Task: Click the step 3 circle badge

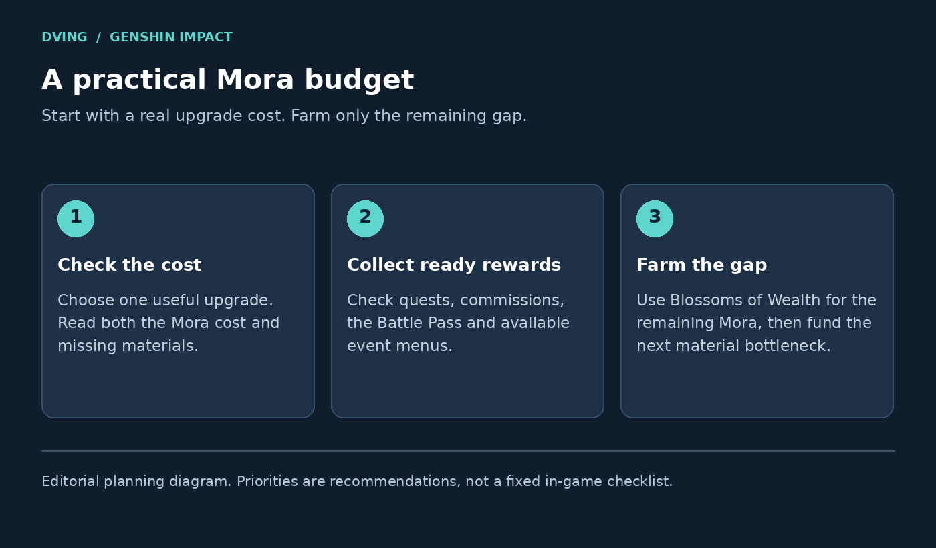Action: [x=655, y=219]
